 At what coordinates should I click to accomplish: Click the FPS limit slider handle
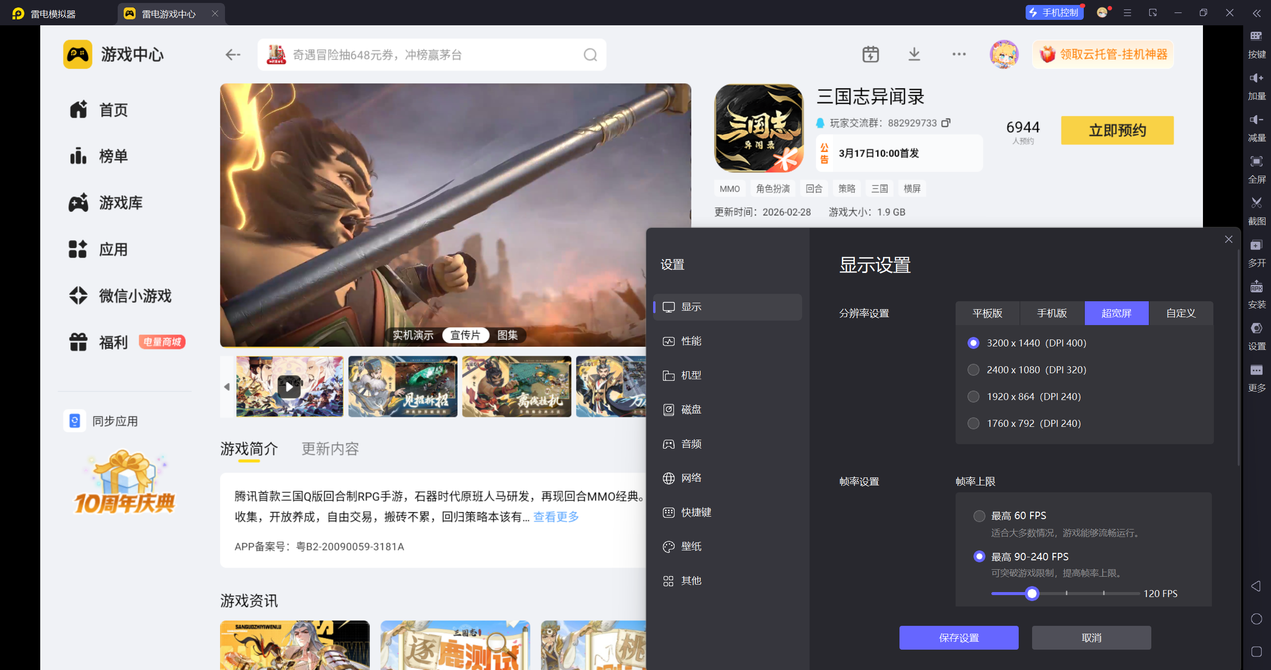coord(1032,594)
